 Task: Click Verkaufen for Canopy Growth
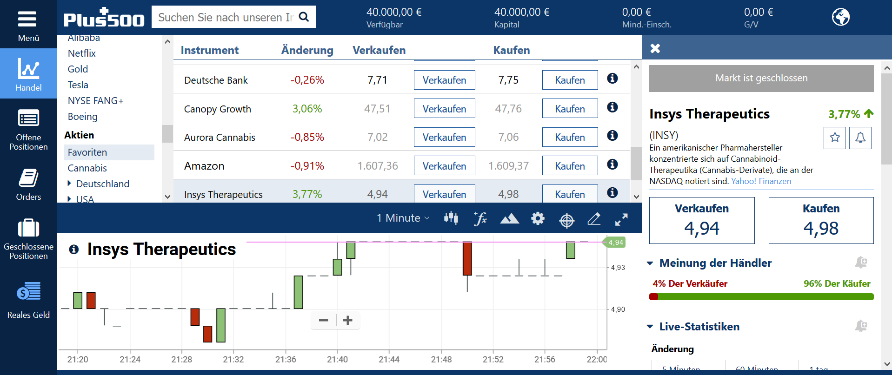point(444,109)
